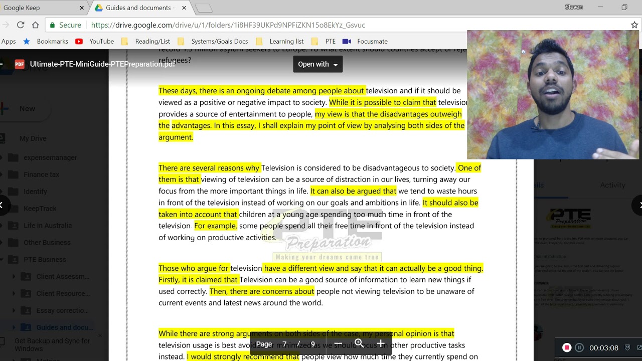Select Guides and docu... folder in sidebar
Image resolution: width=642 pixels, height=361 pixels.
point(65,327)
